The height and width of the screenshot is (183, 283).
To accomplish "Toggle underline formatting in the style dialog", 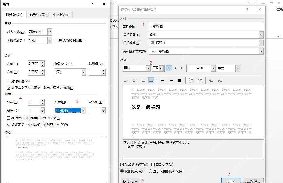I will (182, 68).
